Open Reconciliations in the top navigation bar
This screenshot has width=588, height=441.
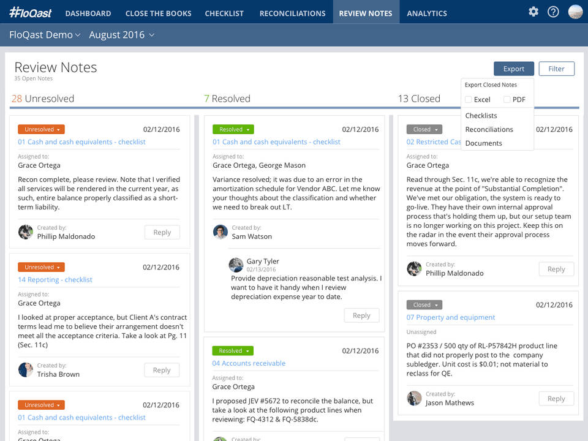[293, 13]
